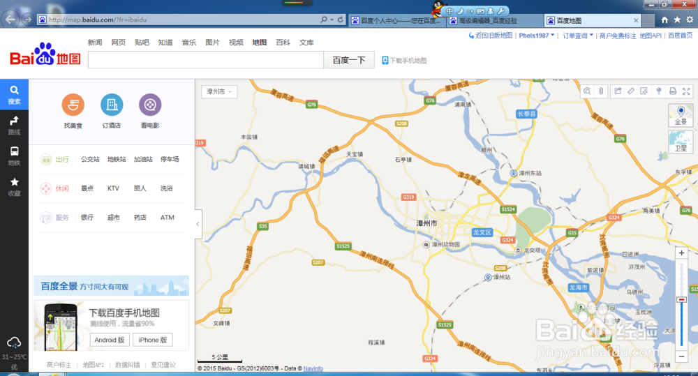The height and width of the screenshot is (376, 698).
Task: Click the 返回旧版地图 link
Action: [x=491, y=36]
